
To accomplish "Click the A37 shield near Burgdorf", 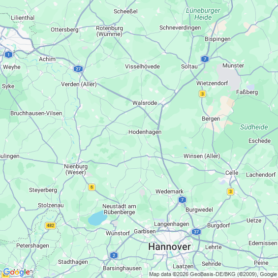I will click(x=196, y=232).
